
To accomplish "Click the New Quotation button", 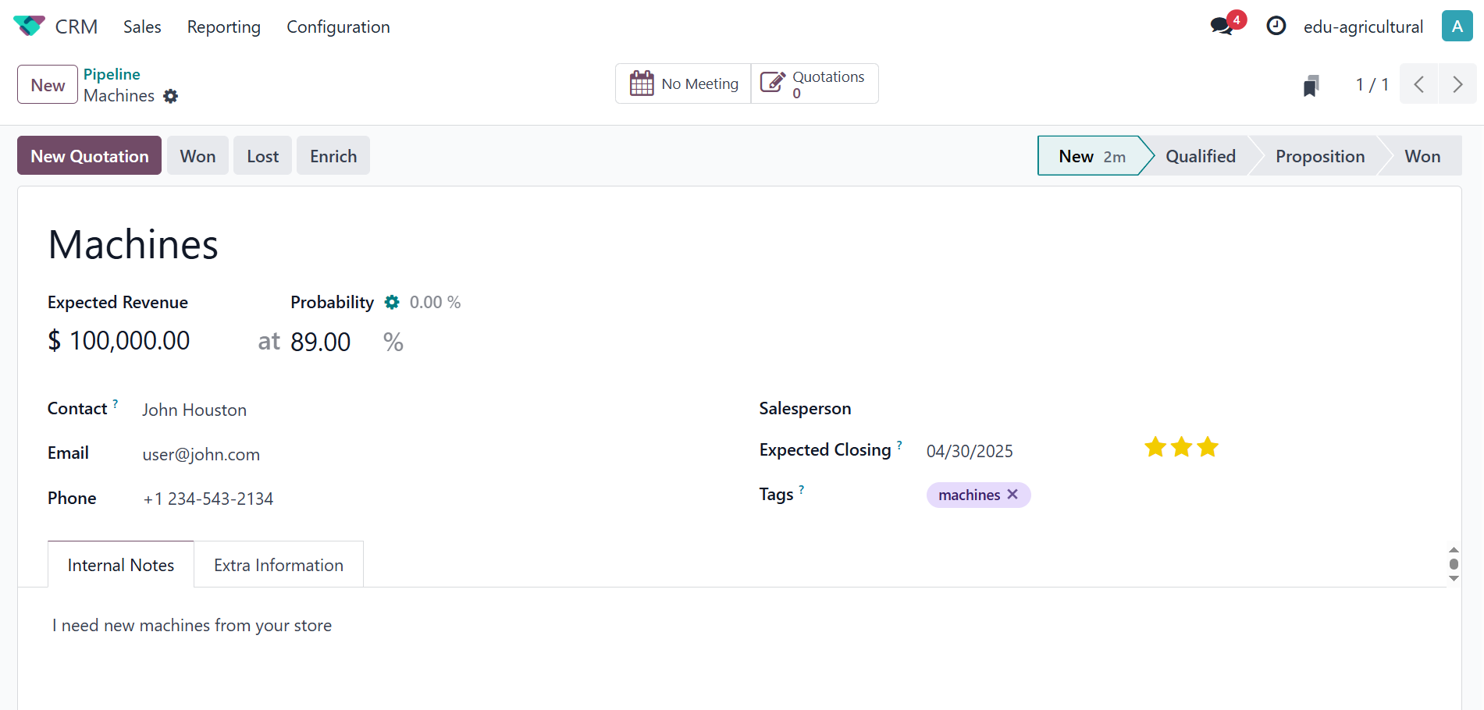I will point(90,155).
